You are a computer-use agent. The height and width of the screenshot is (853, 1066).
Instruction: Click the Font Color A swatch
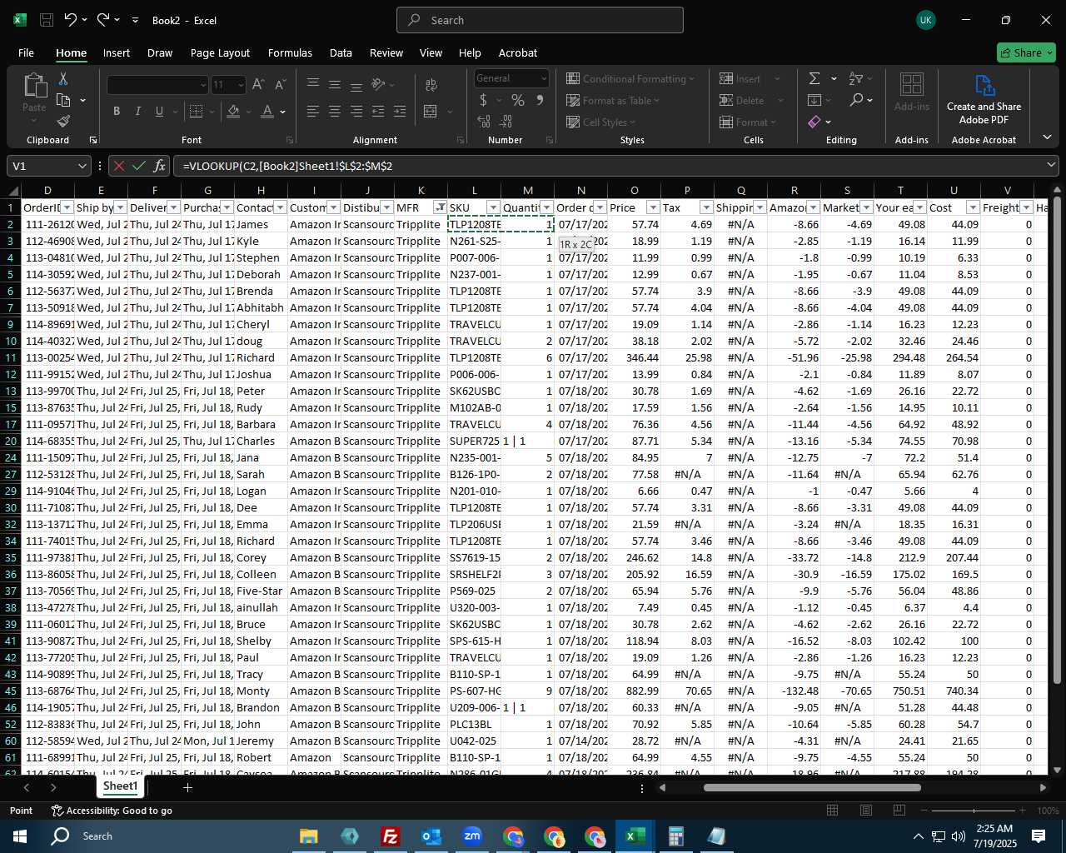pos(267,111)
